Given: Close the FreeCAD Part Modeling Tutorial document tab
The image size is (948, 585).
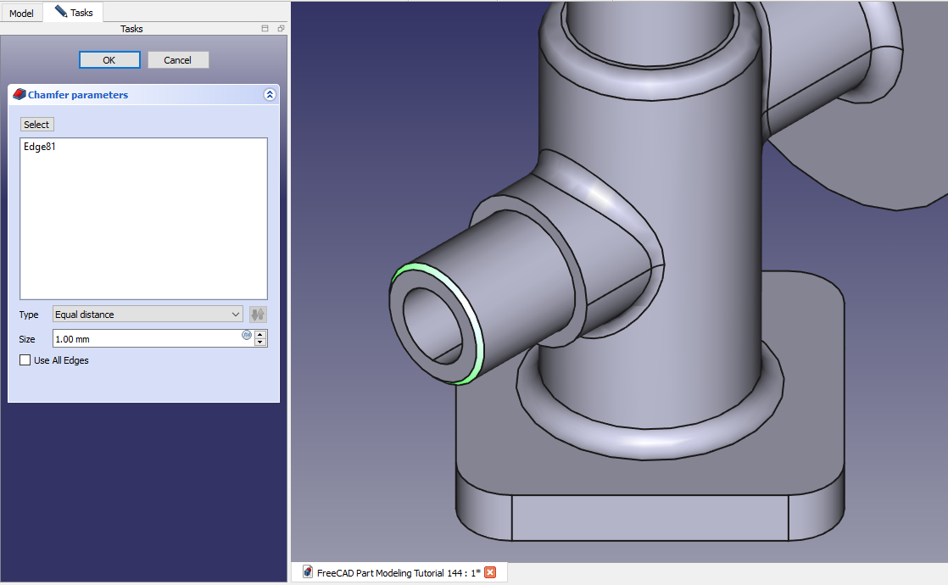Looking at the screenshot, I should point(490,572).
